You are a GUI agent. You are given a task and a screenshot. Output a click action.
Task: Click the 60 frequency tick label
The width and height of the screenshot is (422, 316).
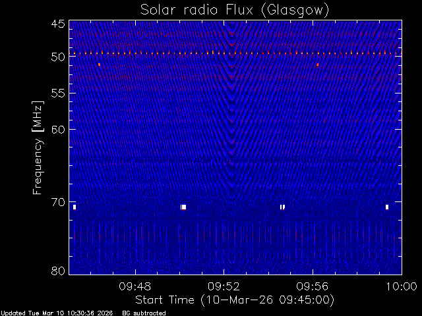click(58, 129)
